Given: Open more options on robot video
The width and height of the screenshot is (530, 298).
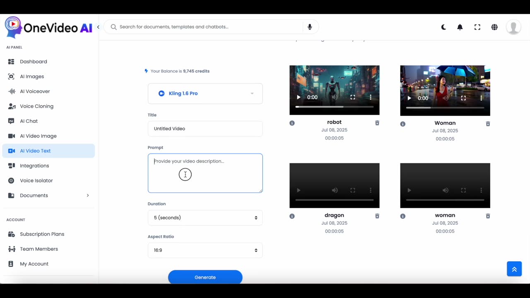Looking at the screenshot, I should pyautogui.click(x=371, y=97).
